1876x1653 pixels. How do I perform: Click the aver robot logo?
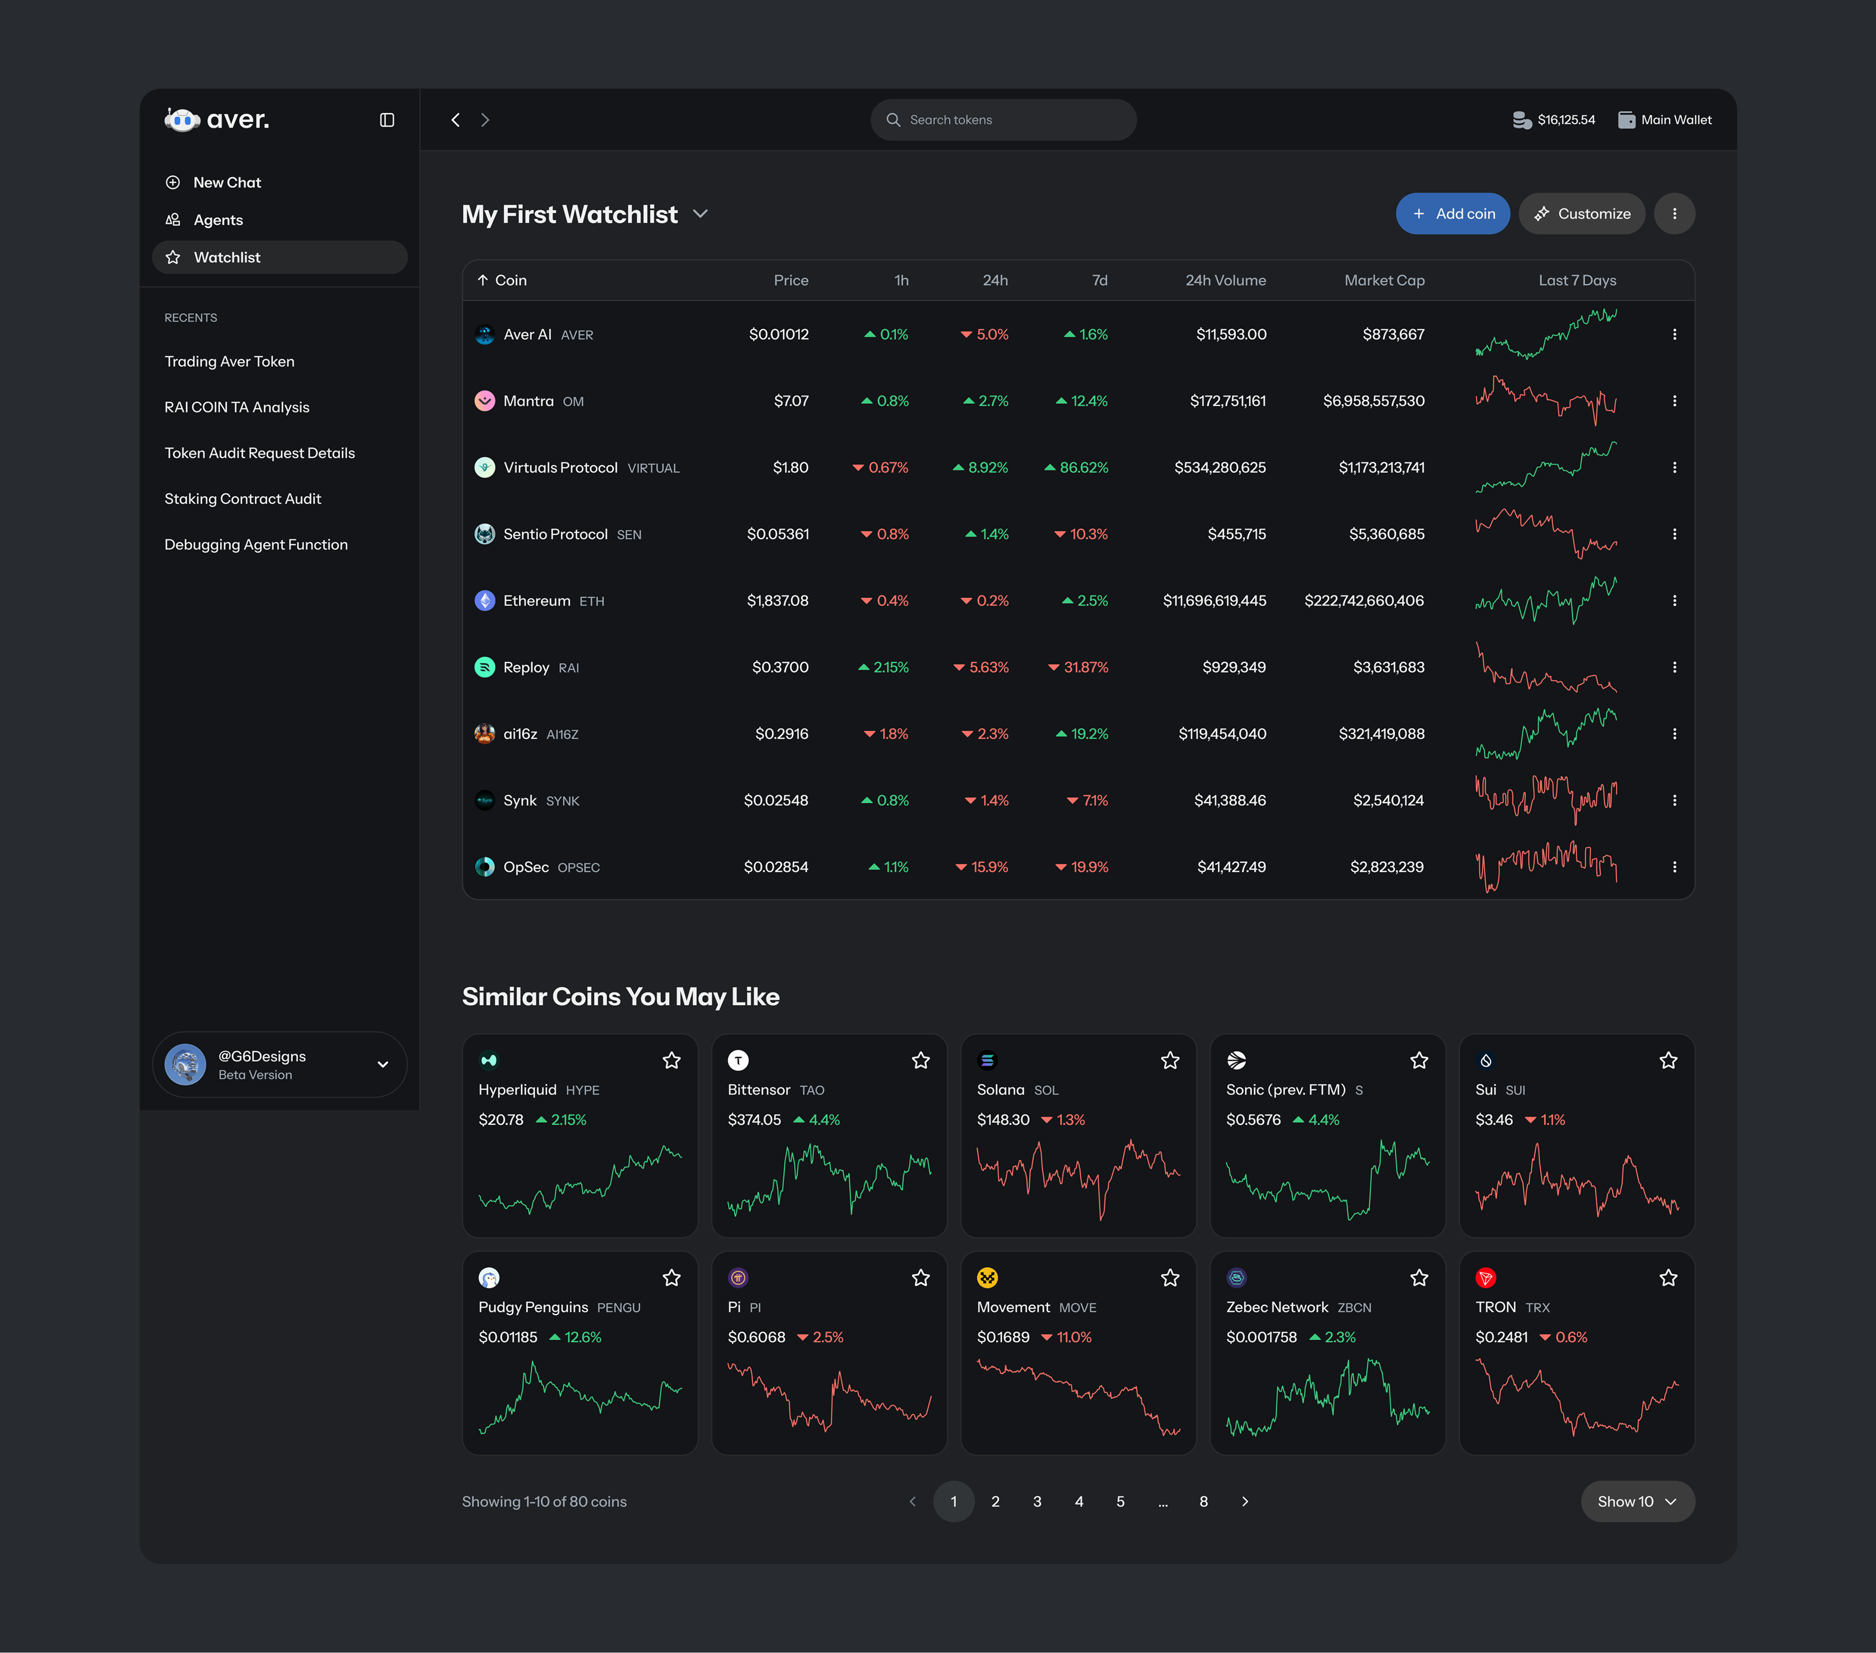[x=182, y=120]
